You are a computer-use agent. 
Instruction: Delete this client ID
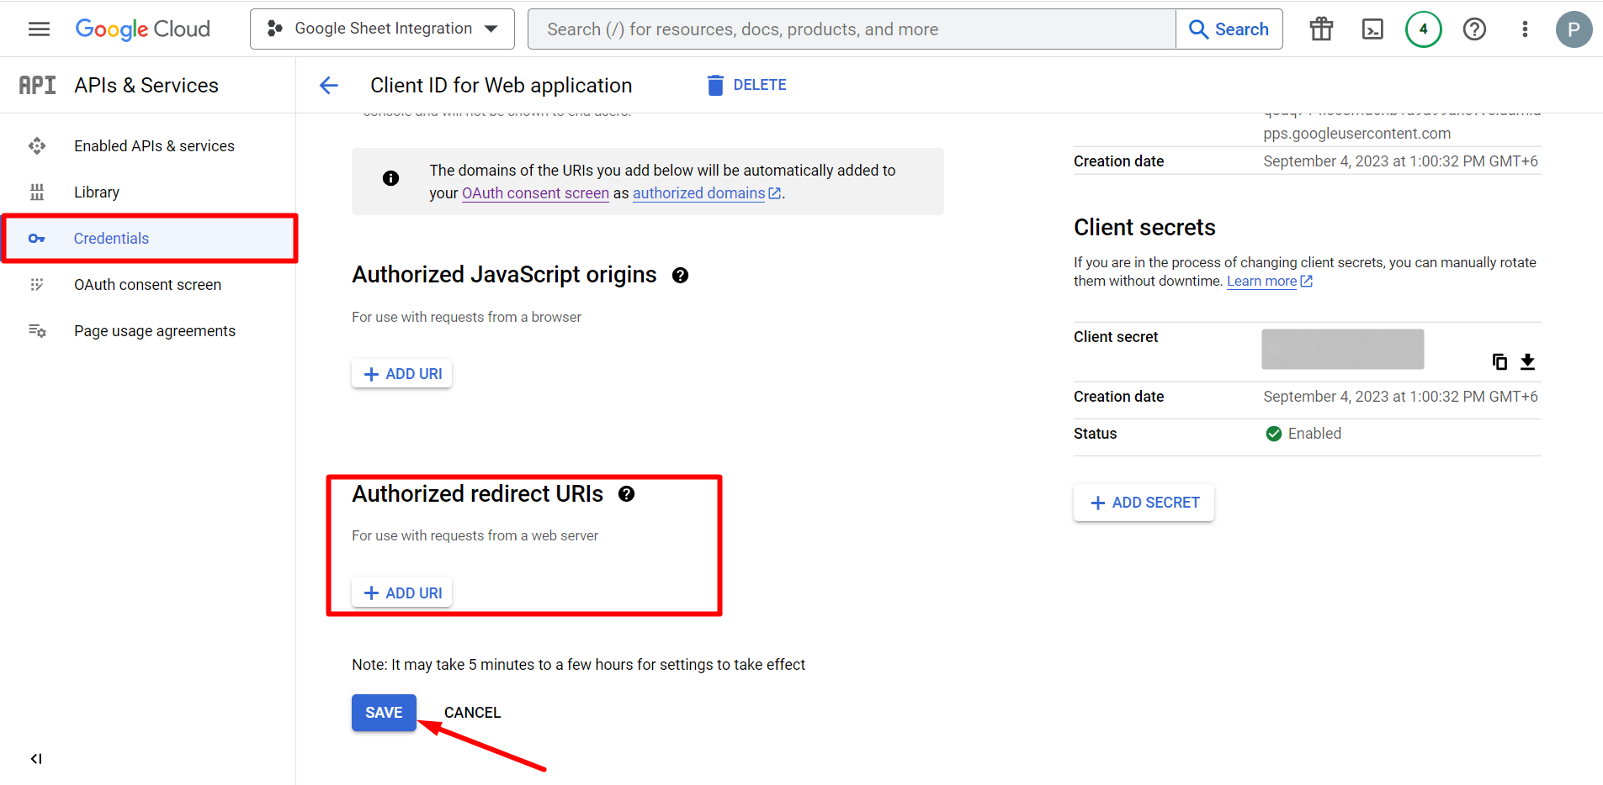[747, 85]
